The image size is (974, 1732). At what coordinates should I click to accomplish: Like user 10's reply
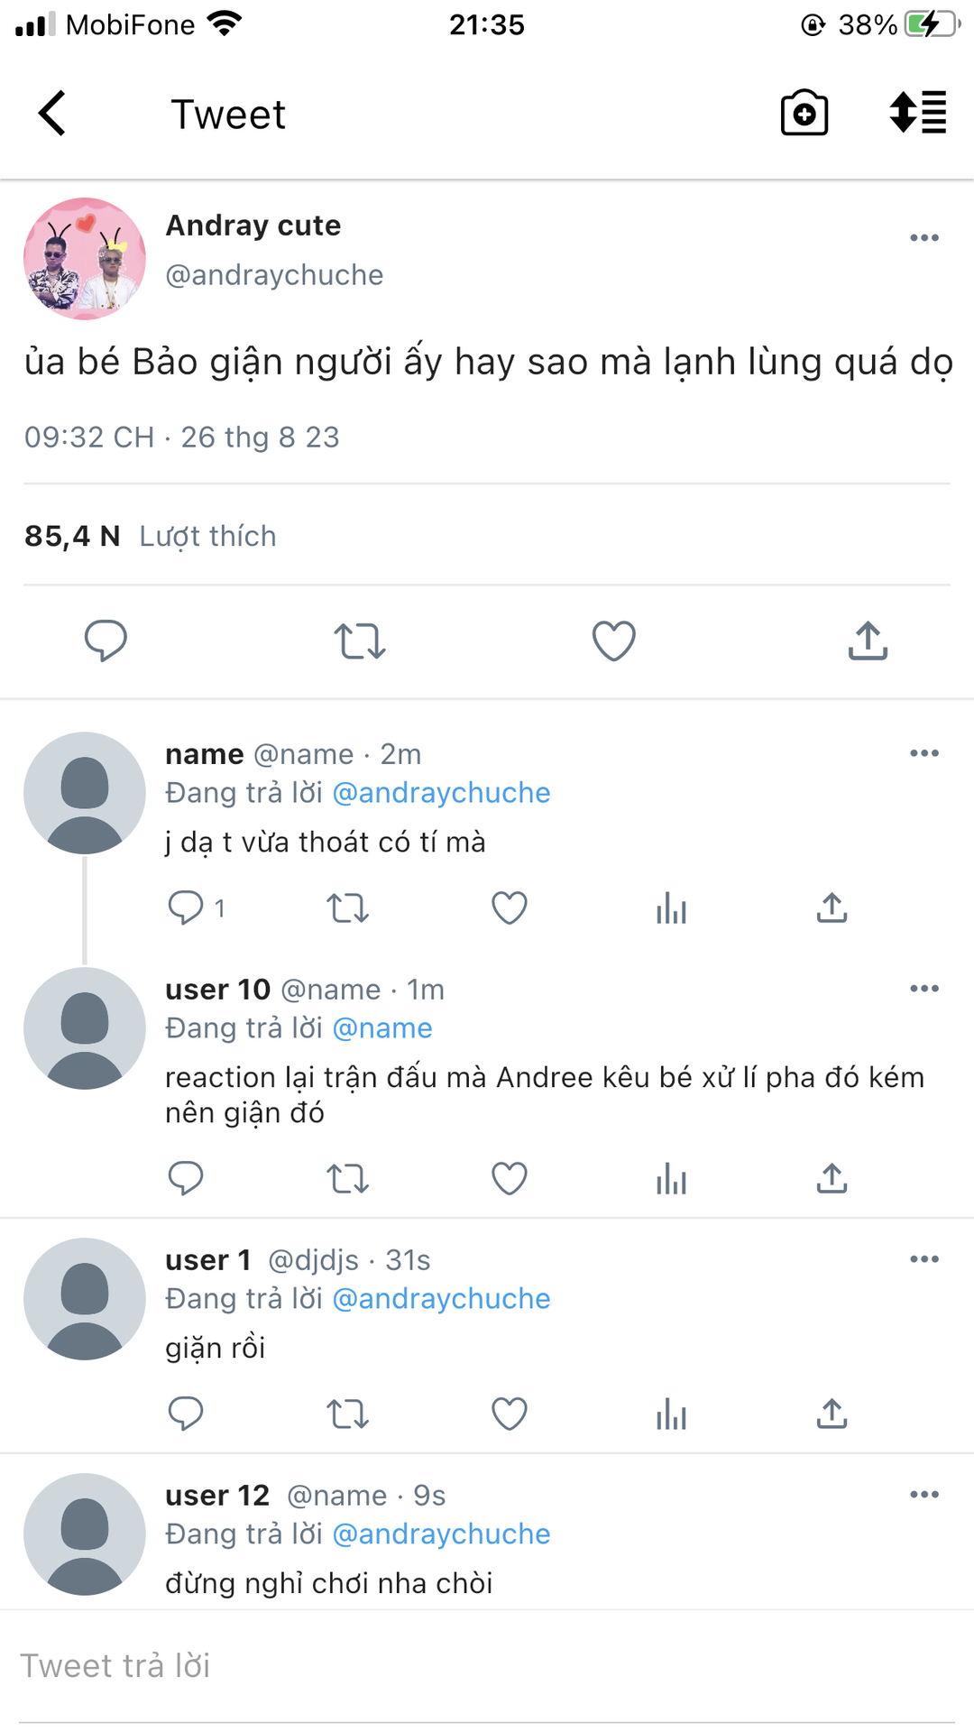509,1178
